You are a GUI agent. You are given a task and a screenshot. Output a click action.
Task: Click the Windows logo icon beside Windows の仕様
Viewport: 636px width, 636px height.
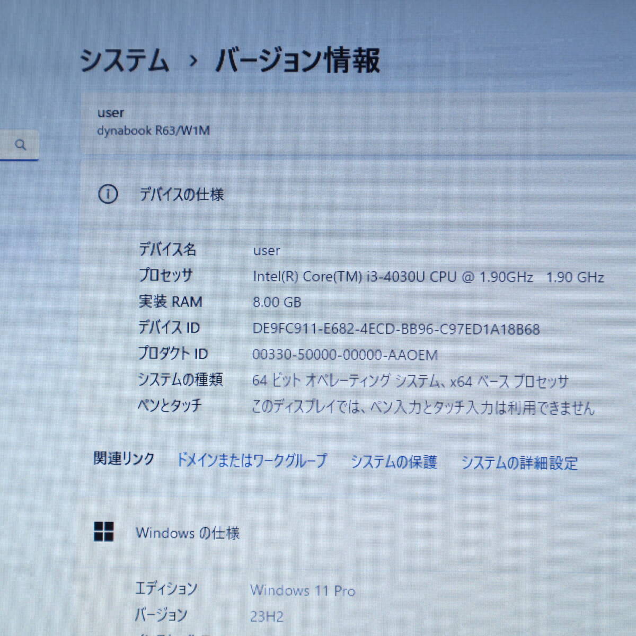point(103,531)
